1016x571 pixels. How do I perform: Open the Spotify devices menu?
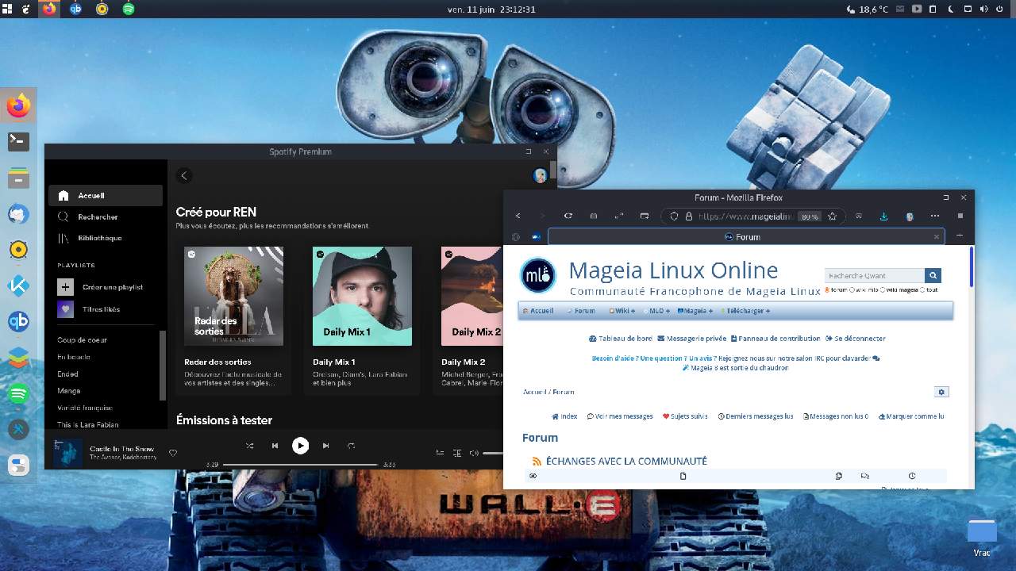coord(457,453)
